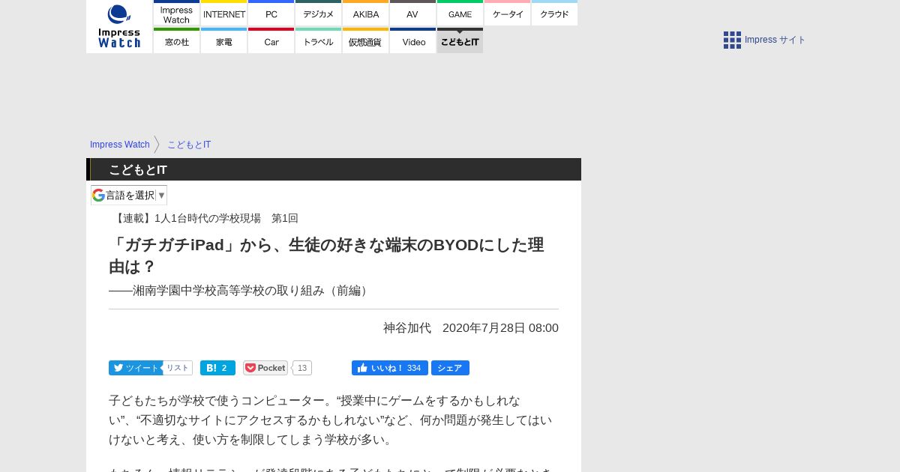
Task: Click the Facebook シェア button
Action: tap(450, 368)
